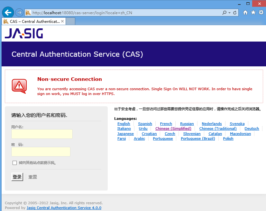266x211 pixels.
Task: Click the 登录 login button
Action: tap(17, 177)
